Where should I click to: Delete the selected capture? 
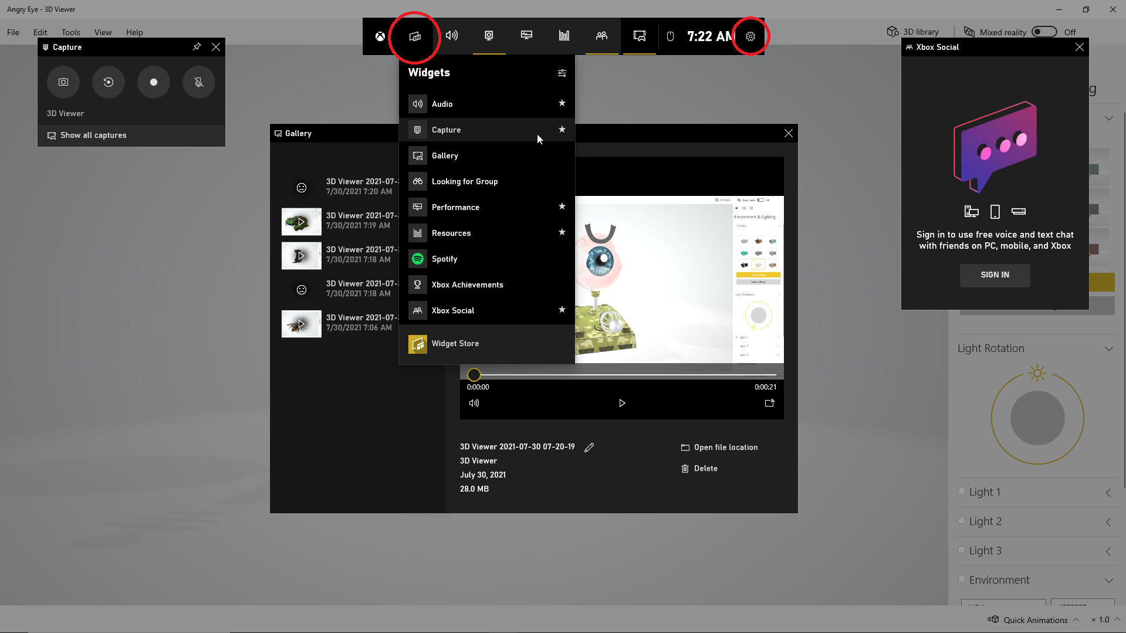699,469
